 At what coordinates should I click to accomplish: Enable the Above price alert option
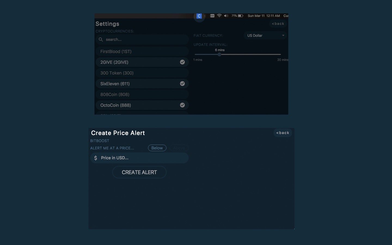[179, 148]
